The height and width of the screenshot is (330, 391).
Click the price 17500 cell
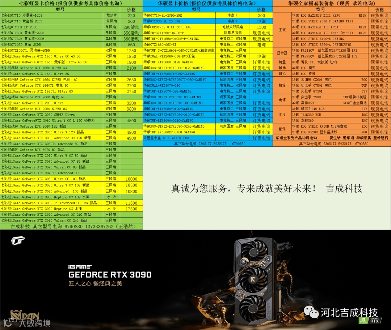click(x=131, y=209)
